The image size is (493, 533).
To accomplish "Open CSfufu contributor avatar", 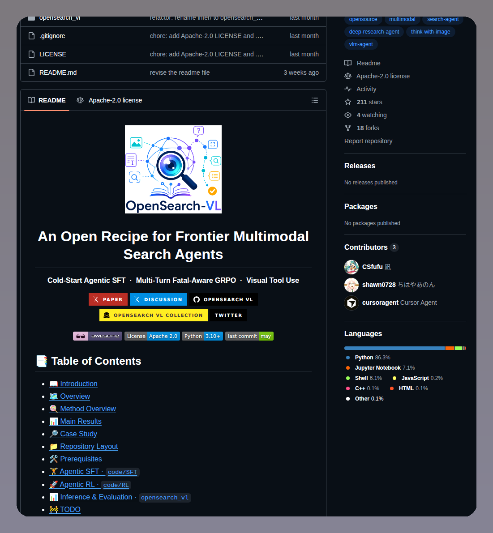I will tap(352, 267).
